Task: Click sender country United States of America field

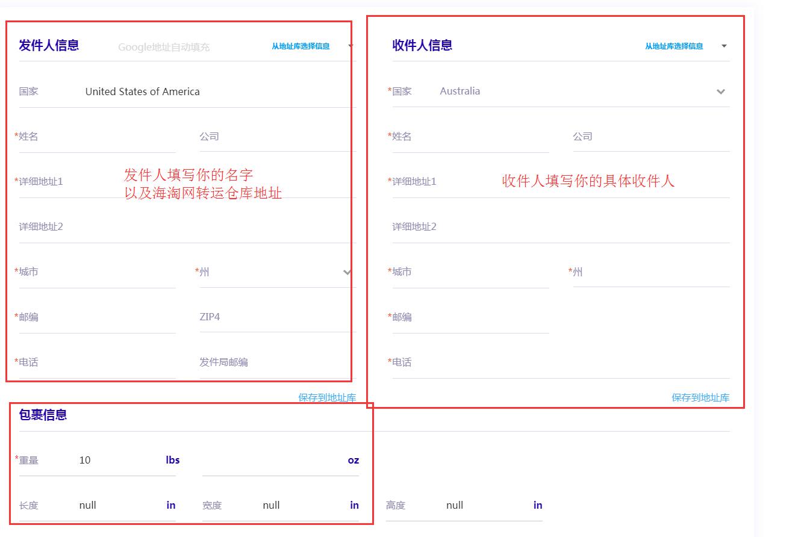Action: tap(188, 92)
